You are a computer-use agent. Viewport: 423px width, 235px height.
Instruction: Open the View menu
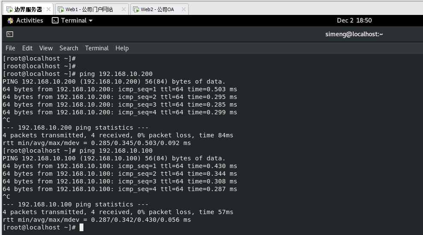[46, 48]
